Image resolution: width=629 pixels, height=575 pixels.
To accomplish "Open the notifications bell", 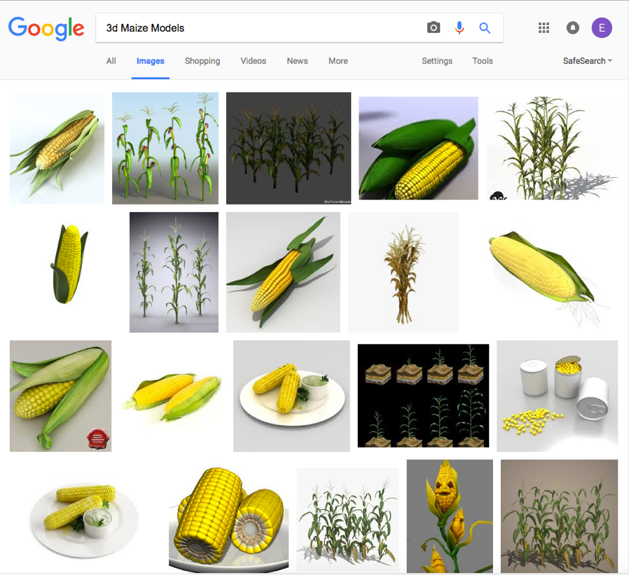I will click(x=572, y=28).
